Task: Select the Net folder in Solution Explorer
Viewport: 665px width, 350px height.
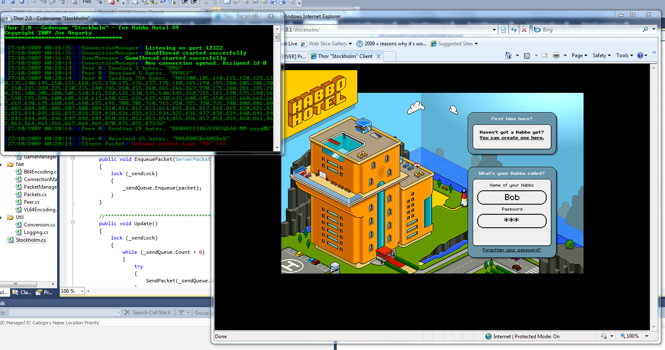Action: click(16, 164)
